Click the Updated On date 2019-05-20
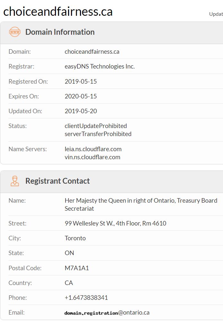223x322 pixels. tap(81, 111)
